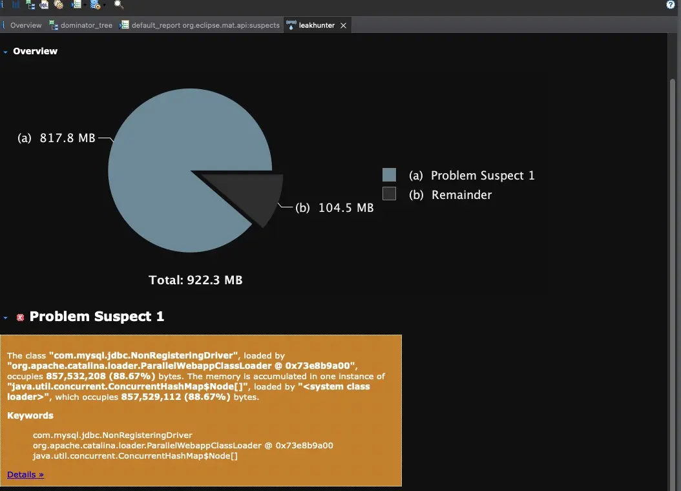Open the thread overview gears icon
The height and width of the screenshot is (491, 681).
[58, 5]
